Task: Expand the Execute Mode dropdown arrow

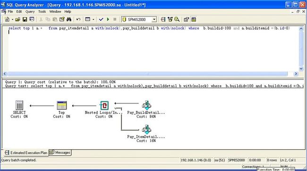Action: (93, 19)
